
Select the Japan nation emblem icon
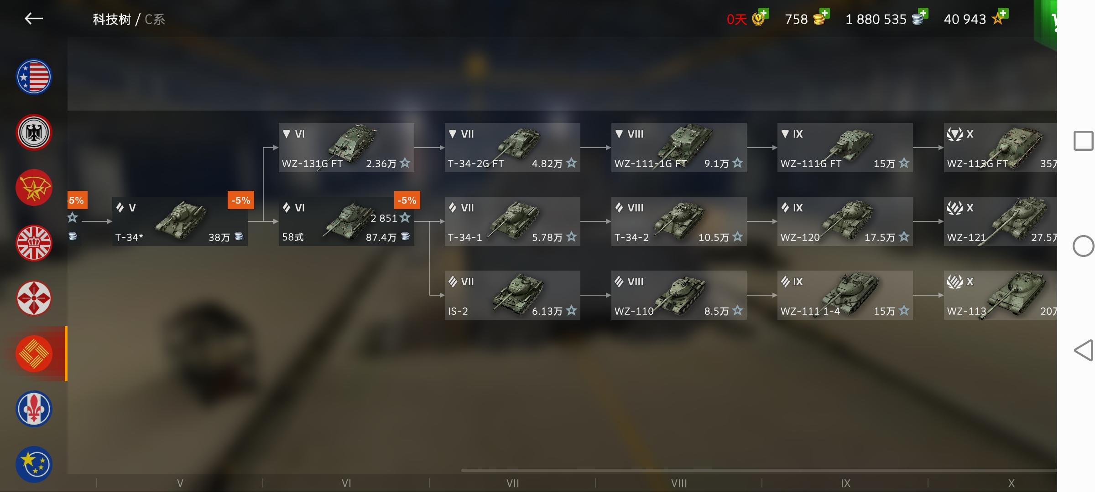click(x=34, y=298)
